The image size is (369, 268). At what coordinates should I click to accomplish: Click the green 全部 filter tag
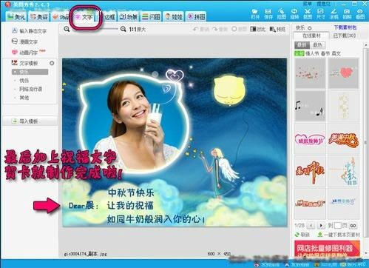click(299, 53)
